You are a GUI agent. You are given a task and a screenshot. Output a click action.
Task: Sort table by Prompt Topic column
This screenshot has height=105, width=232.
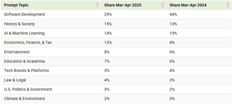click(97, 5)
